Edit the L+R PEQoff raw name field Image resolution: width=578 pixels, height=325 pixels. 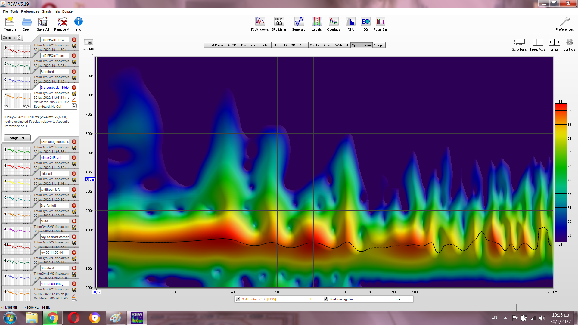[x=54, y=40]
